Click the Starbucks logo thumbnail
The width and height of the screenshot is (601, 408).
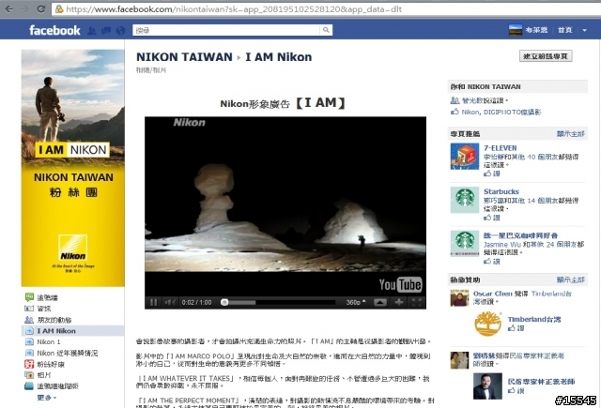[x=465, y=200]
